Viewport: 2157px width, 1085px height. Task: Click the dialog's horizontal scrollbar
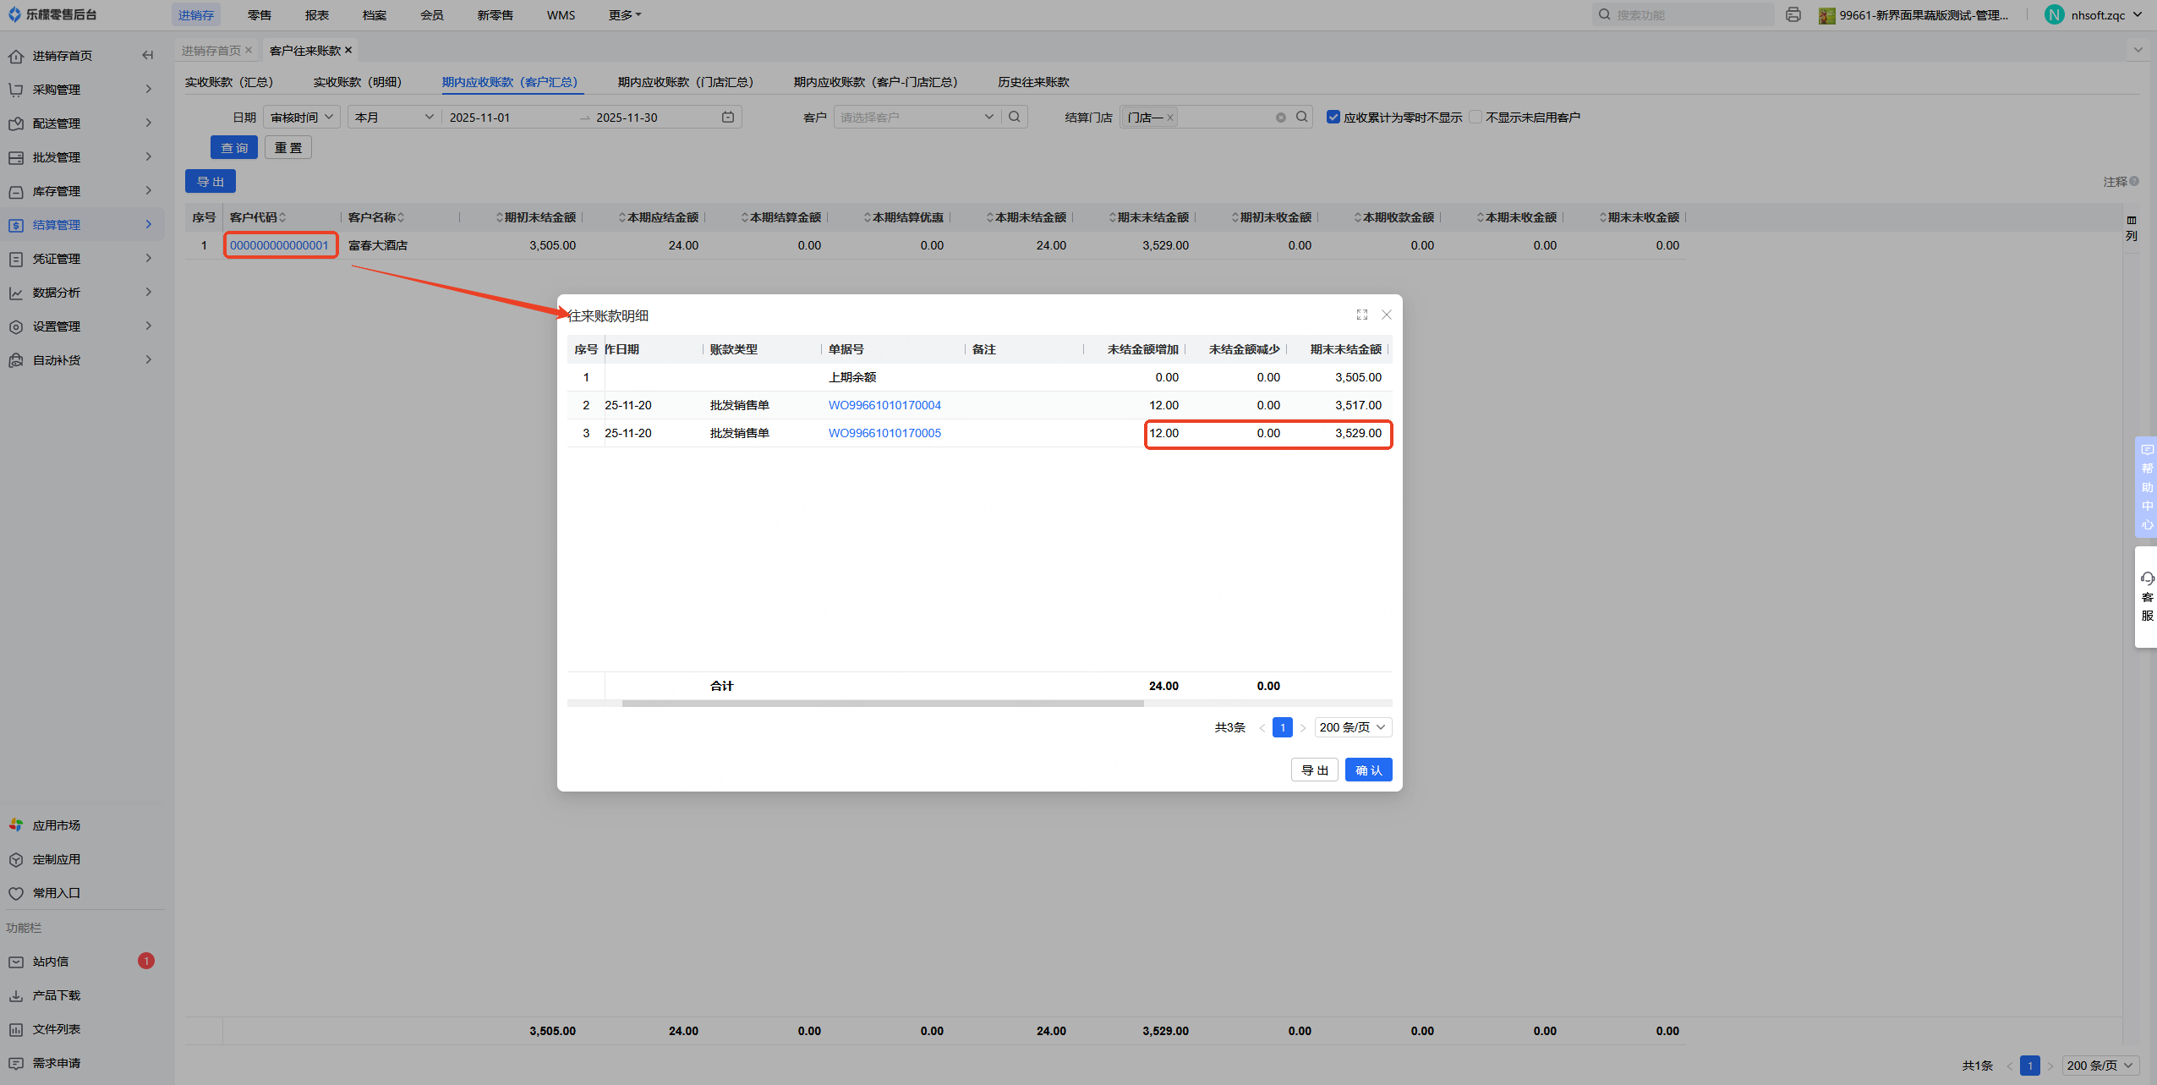click(883, 704)
